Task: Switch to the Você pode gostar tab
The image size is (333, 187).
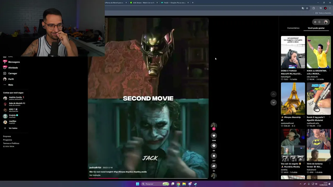Action: 316,28
